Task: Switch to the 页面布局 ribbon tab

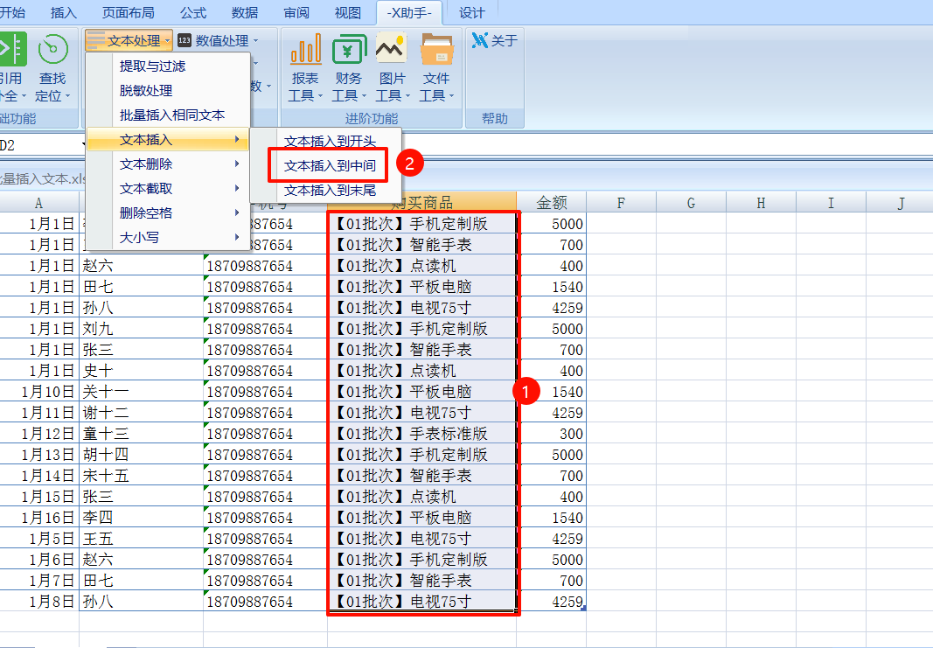Action: (x=128, y=12)
